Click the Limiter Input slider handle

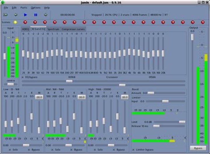165,101
